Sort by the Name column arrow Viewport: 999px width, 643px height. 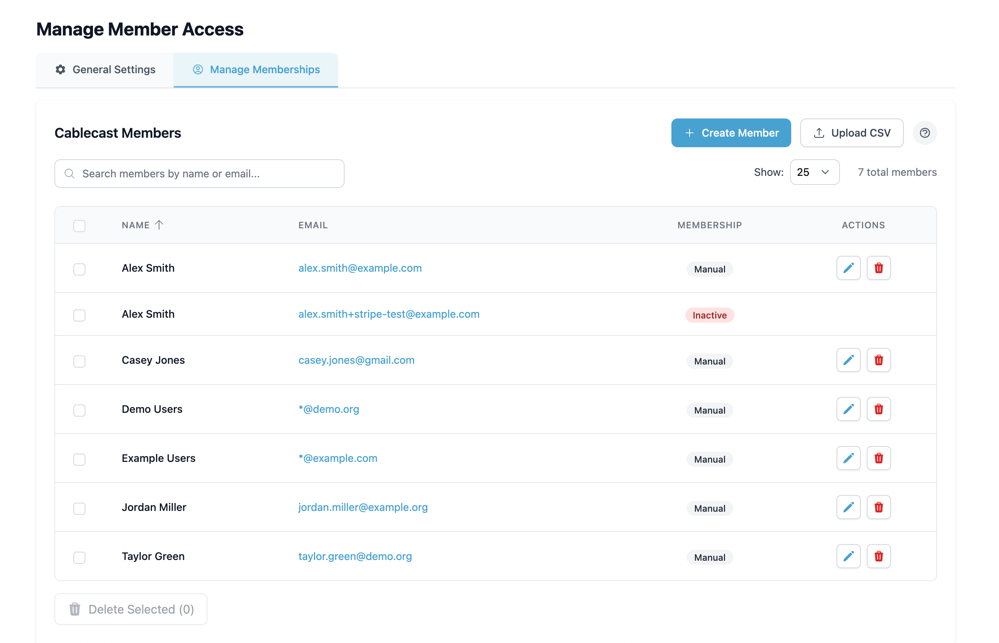point(159,225)
